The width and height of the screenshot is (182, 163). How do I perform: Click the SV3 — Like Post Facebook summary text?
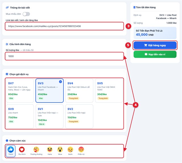(166, 17)
